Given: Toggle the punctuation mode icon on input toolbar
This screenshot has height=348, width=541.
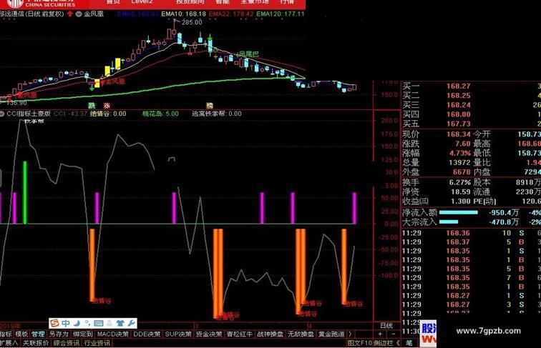Looking at the screenshot, I should pos(87,323).
